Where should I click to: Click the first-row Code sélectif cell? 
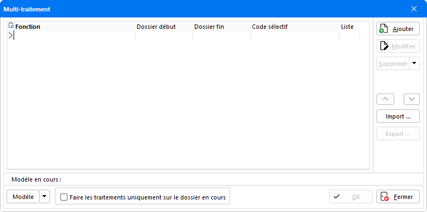pos(295,35)
